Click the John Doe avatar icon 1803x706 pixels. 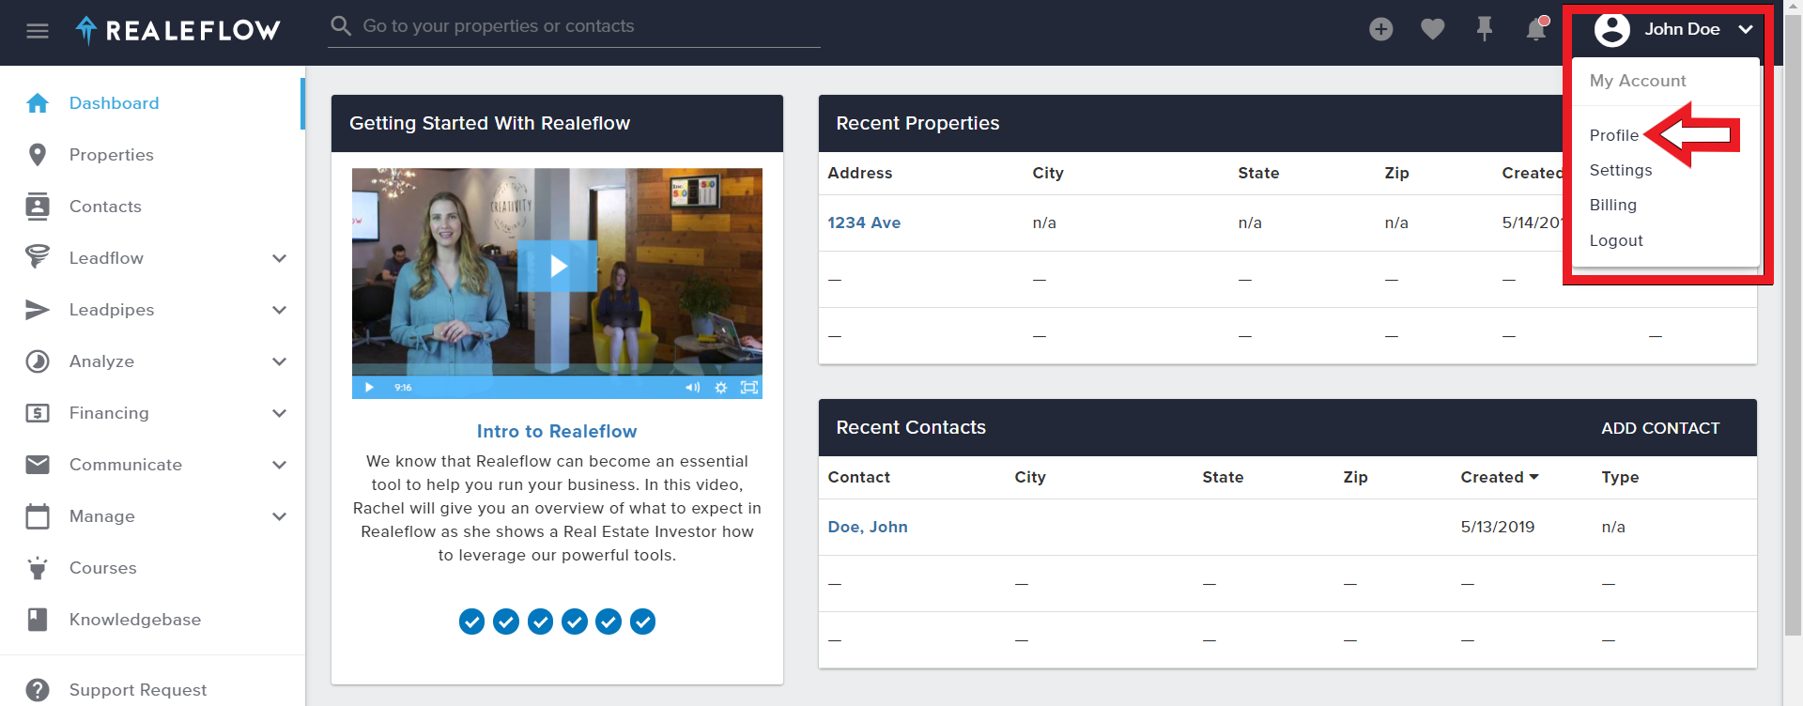point(1611,30)
